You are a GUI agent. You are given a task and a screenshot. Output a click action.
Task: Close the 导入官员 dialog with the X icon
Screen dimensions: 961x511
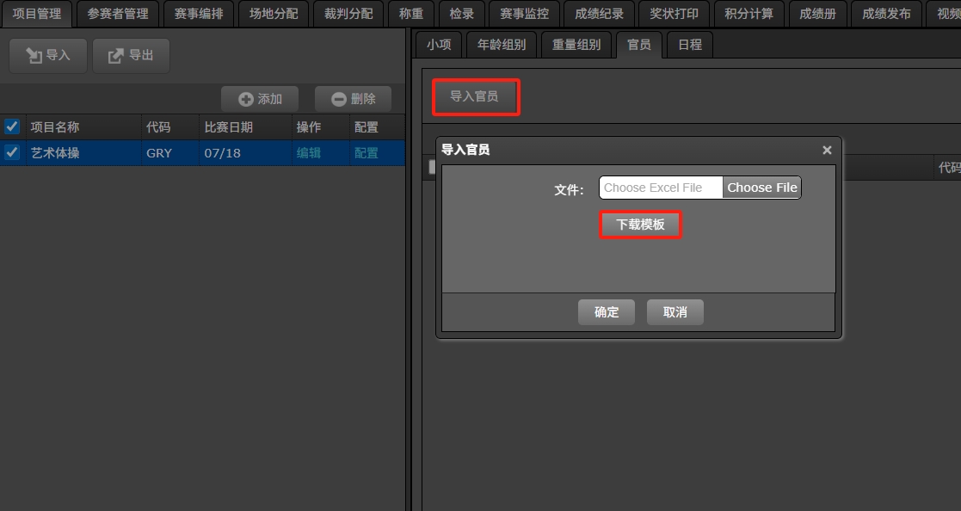coord(826,149)
